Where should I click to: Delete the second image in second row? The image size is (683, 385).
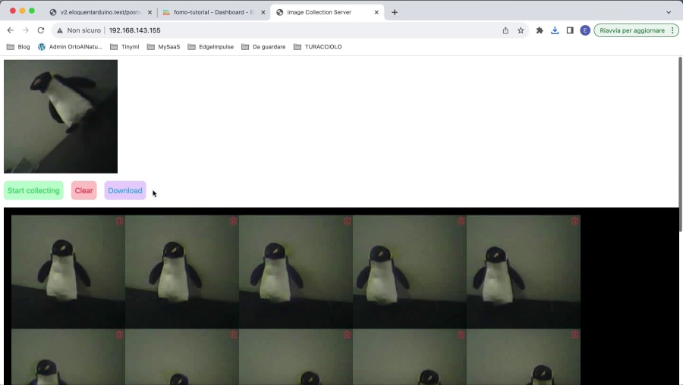[x=234, y=334]
